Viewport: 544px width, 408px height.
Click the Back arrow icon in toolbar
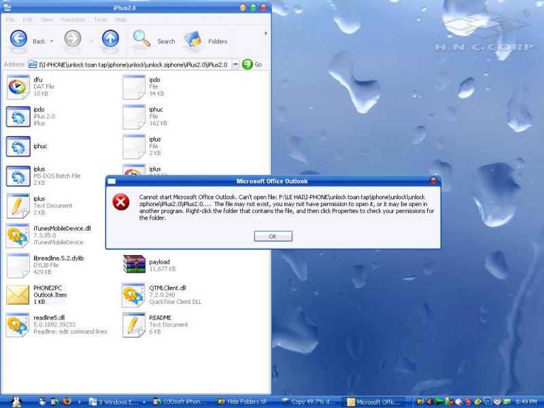pyautogui.click(x=18, y=40)
